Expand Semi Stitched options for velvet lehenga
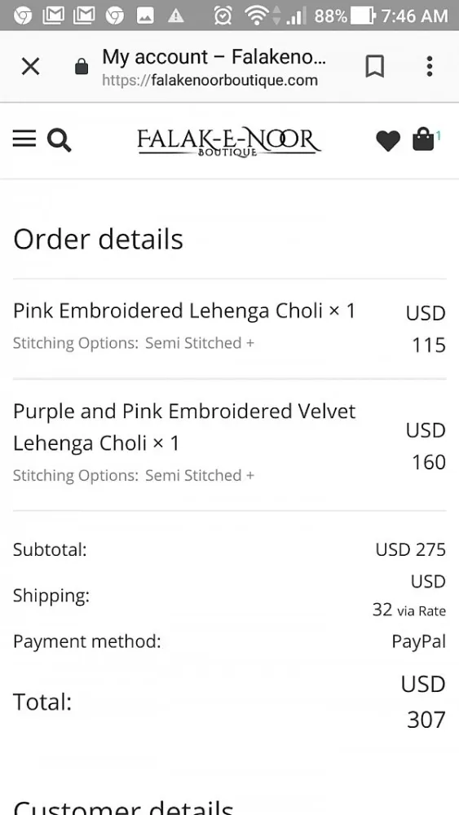 [200, 476]
